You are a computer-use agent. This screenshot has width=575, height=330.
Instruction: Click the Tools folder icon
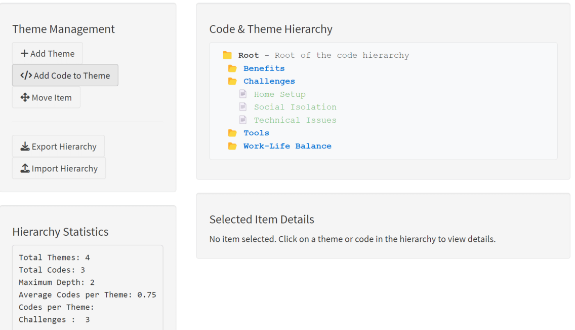coord(232,133)
